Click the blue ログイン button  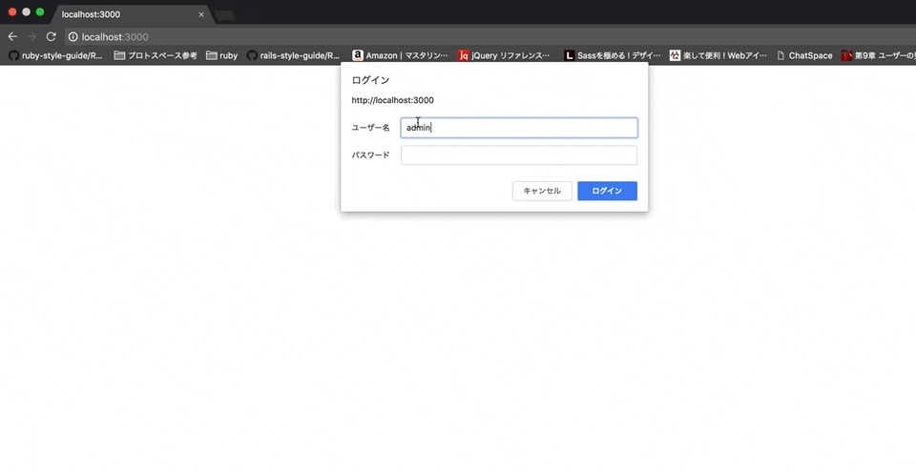[608, 191]
